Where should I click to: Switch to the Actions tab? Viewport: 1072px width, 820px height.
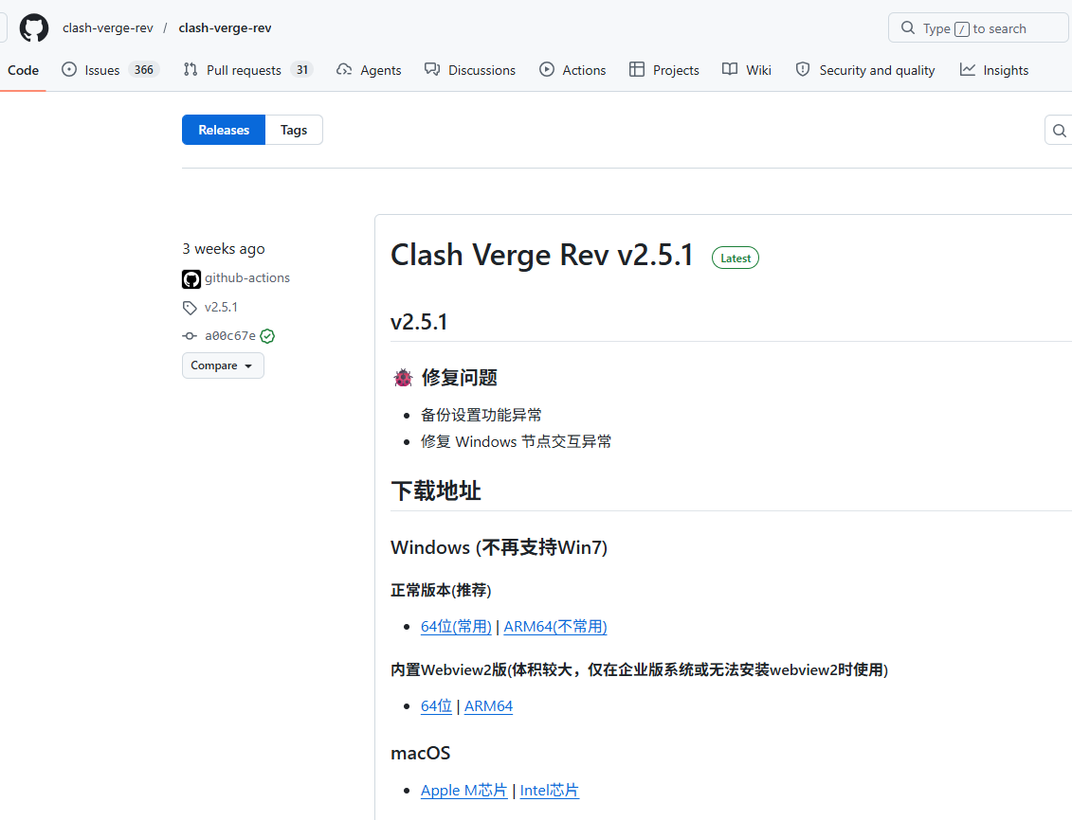click(x=572, y=70)
